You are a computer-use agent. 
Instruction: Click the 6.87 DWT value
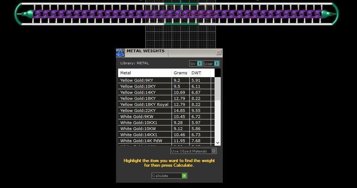tap(196, 92)
